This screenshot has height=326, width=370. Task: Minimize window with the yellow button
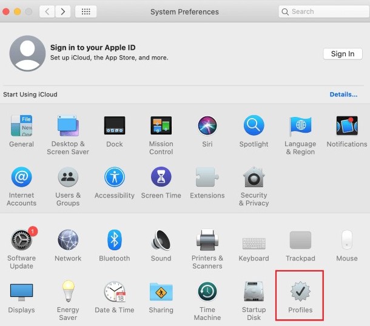pyautogui.click(x=17, y=12)
